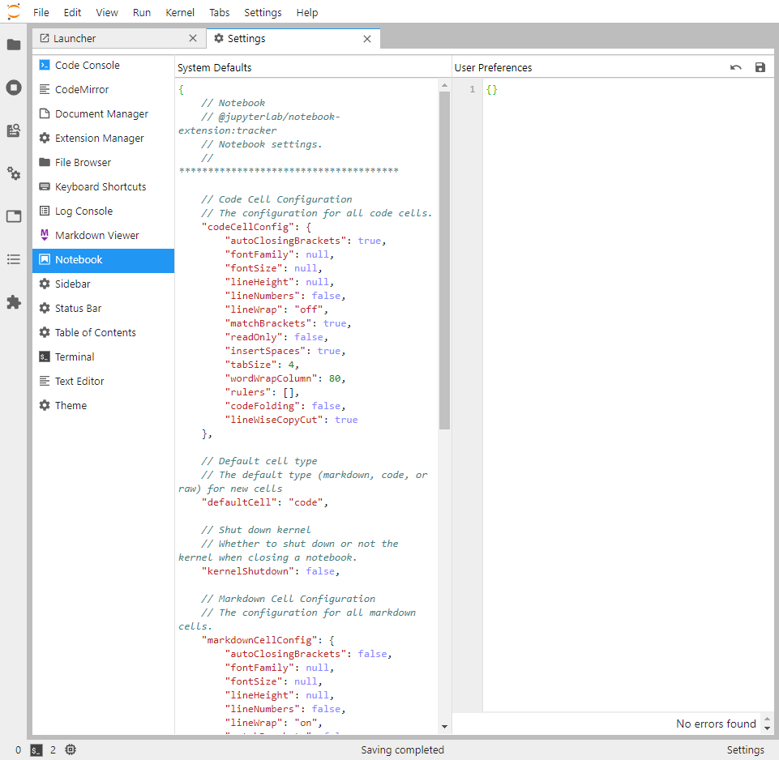Open the Help menu
The height and width of the screenshot is (760, 779).
tap(307, 12)
